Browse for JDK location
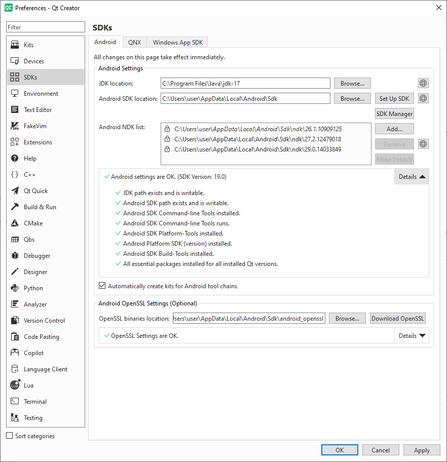Image resolution: width=447 pixels, height=462 pixels. pos(352,84)
